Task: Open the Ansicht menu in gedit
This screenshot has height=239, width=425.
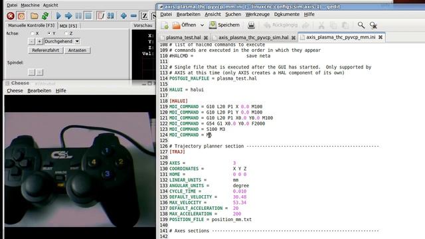Action: click(212, 15)
